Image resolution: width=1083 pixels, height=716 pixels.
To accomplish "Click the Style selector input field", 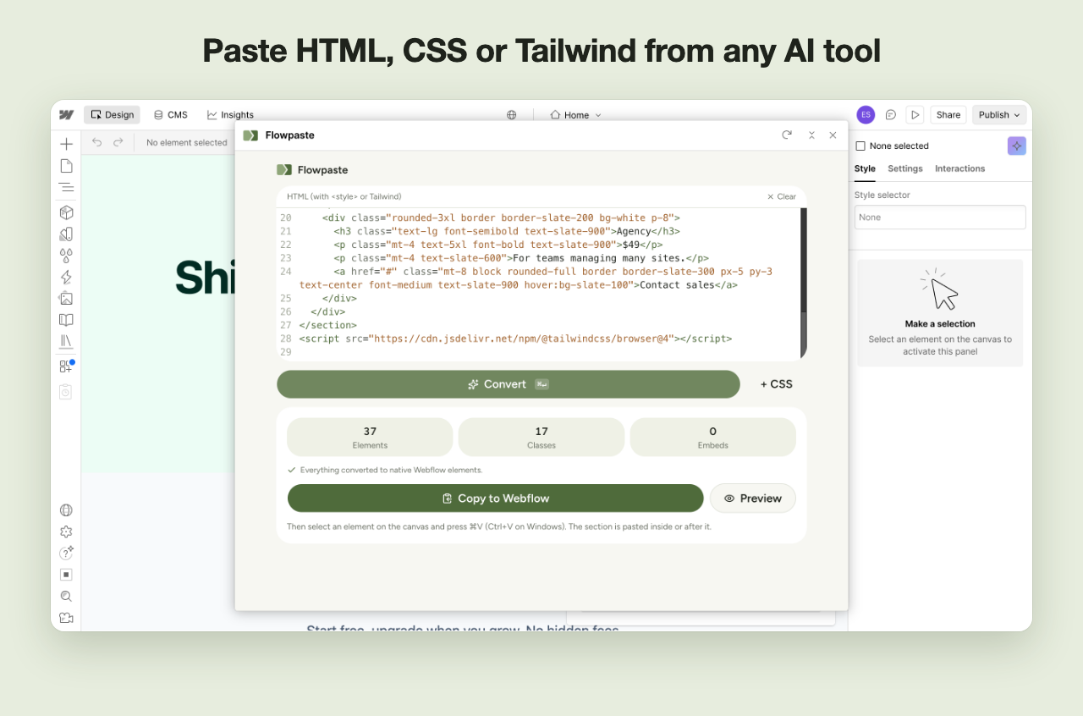I will click(940, 218).
